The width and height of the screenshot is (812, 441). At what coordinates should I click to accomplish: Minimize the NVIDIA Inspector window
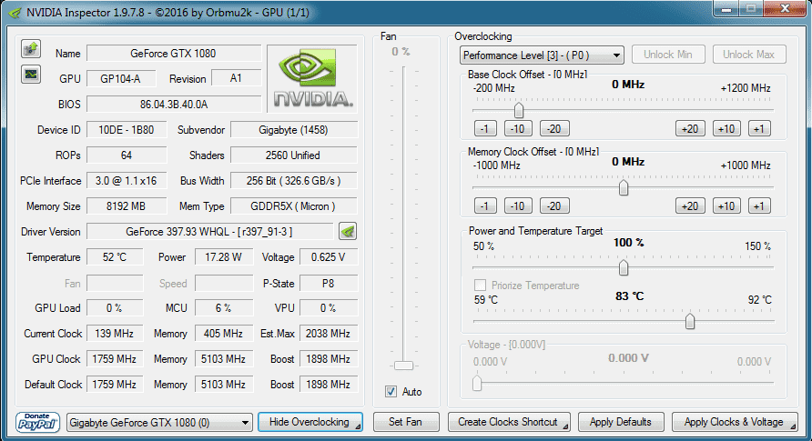point(726,9)
